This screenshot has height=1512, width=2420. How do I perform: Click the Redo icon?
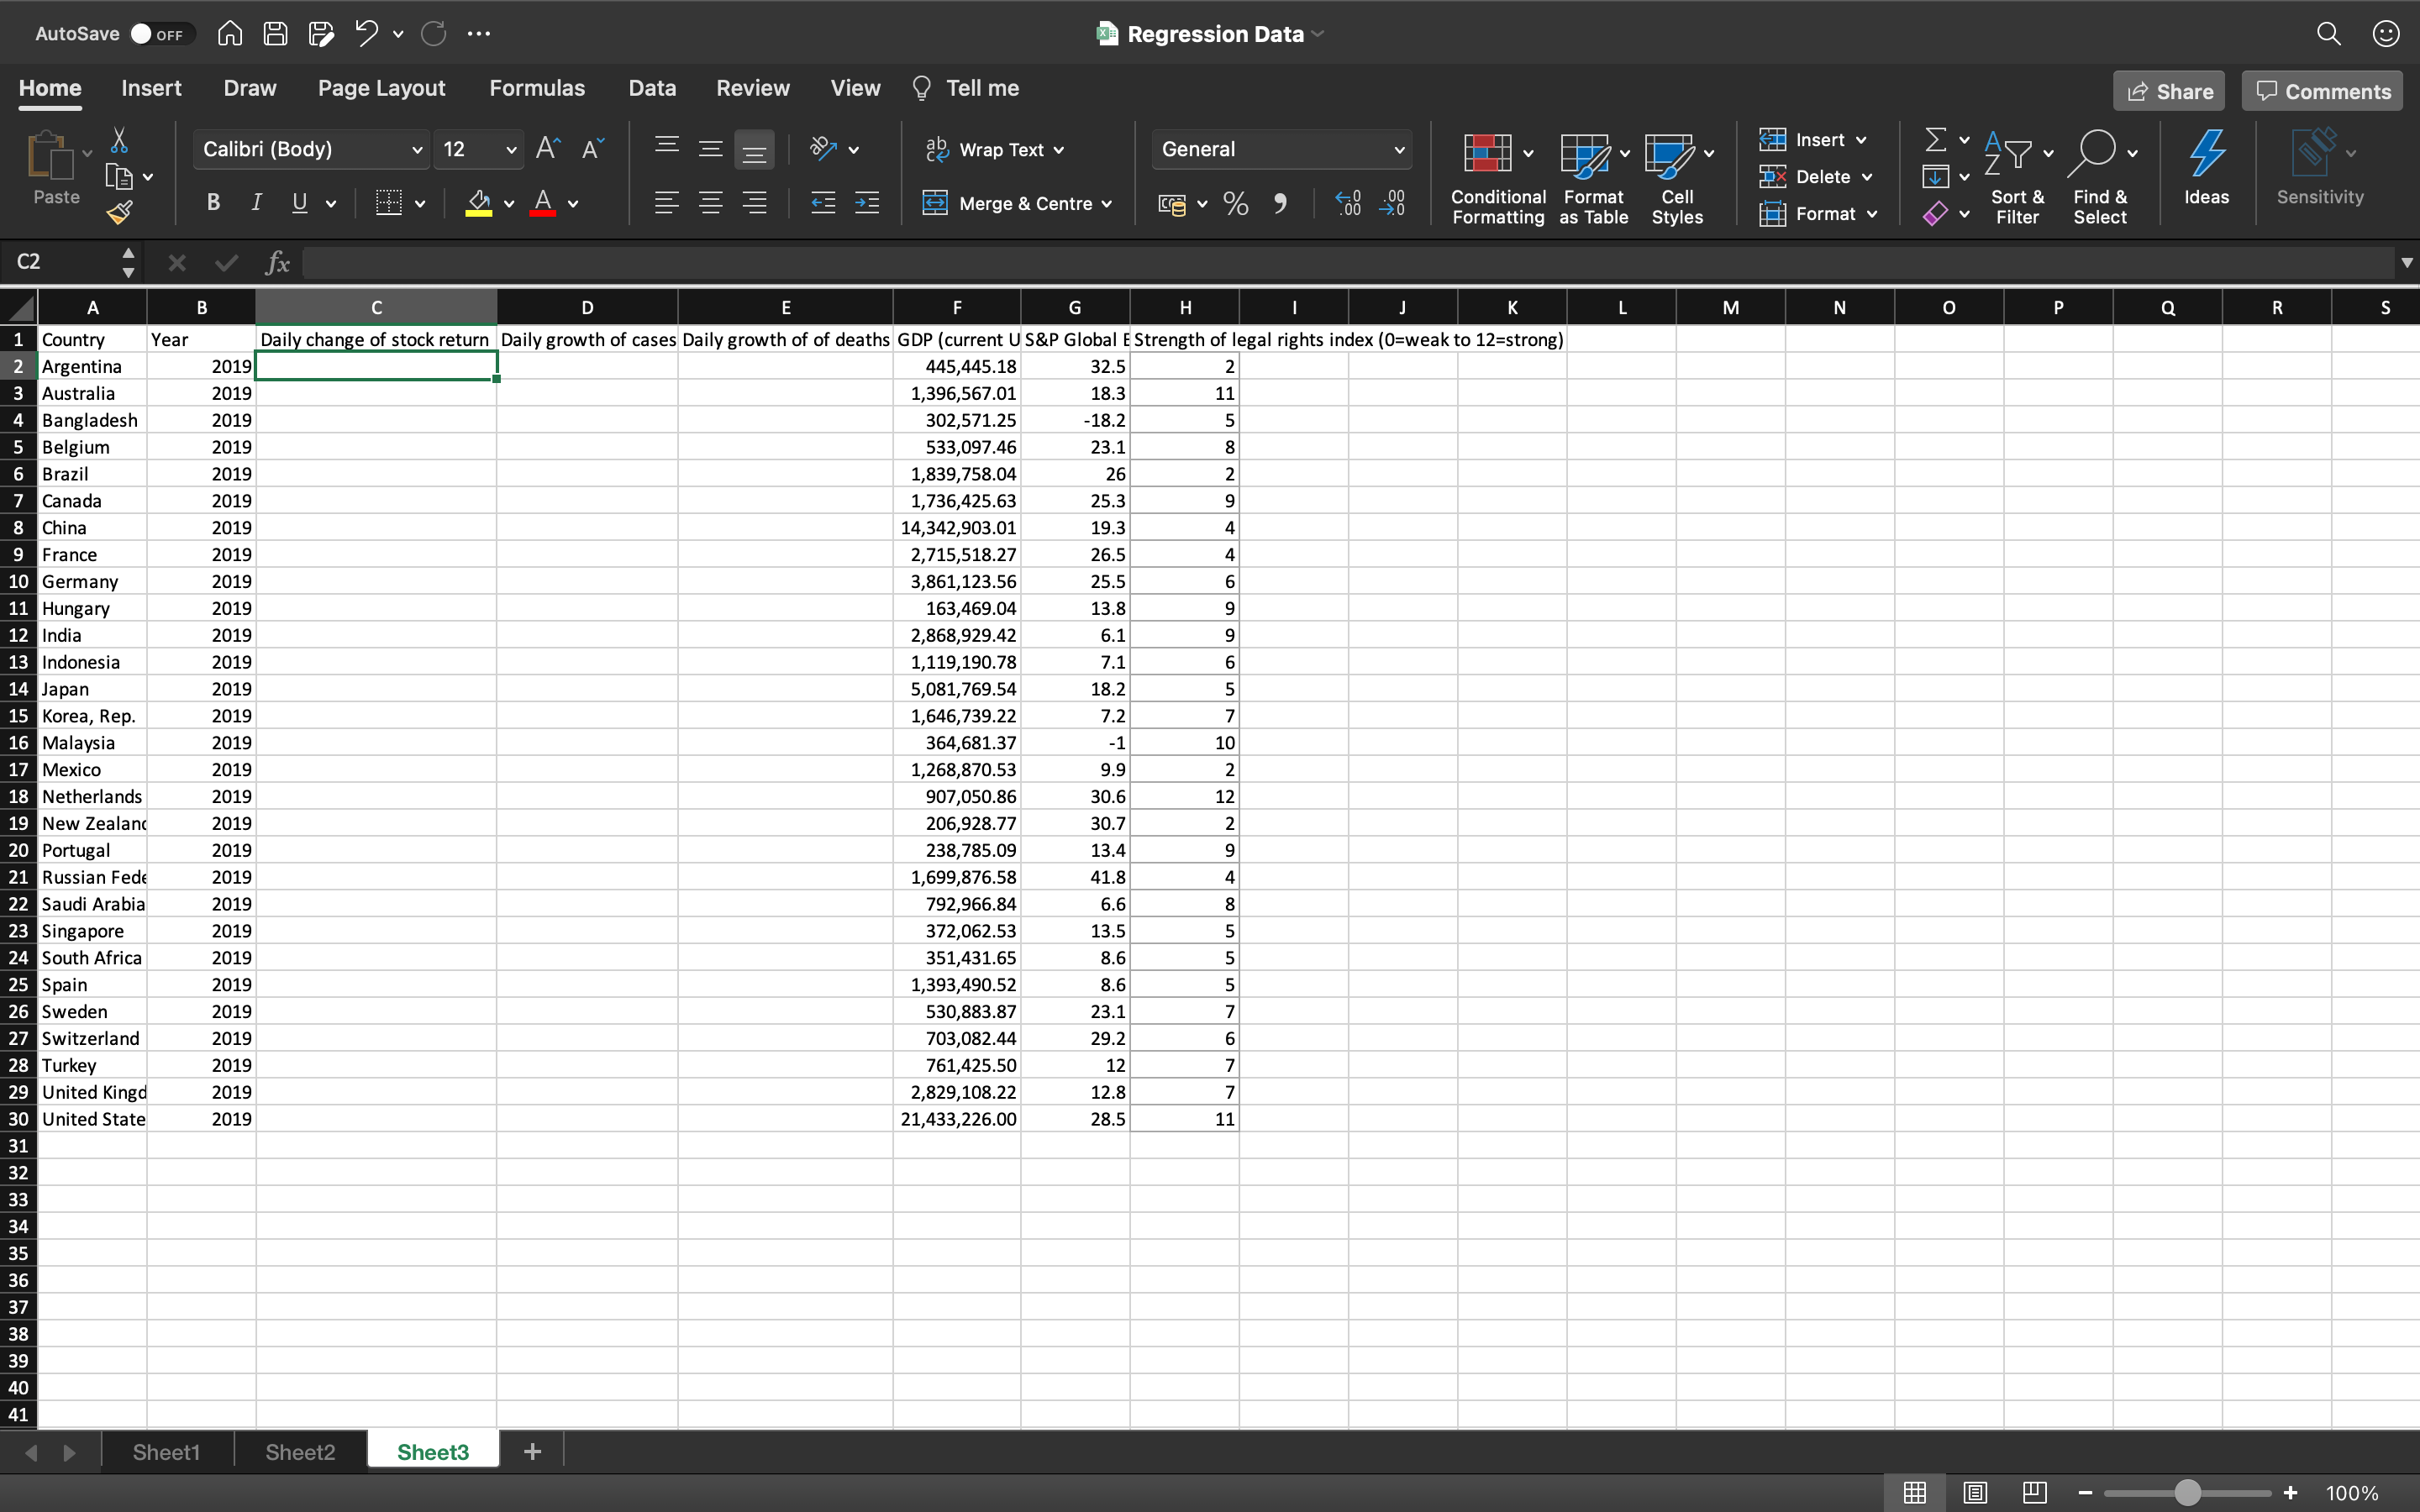tap(433, 34)
